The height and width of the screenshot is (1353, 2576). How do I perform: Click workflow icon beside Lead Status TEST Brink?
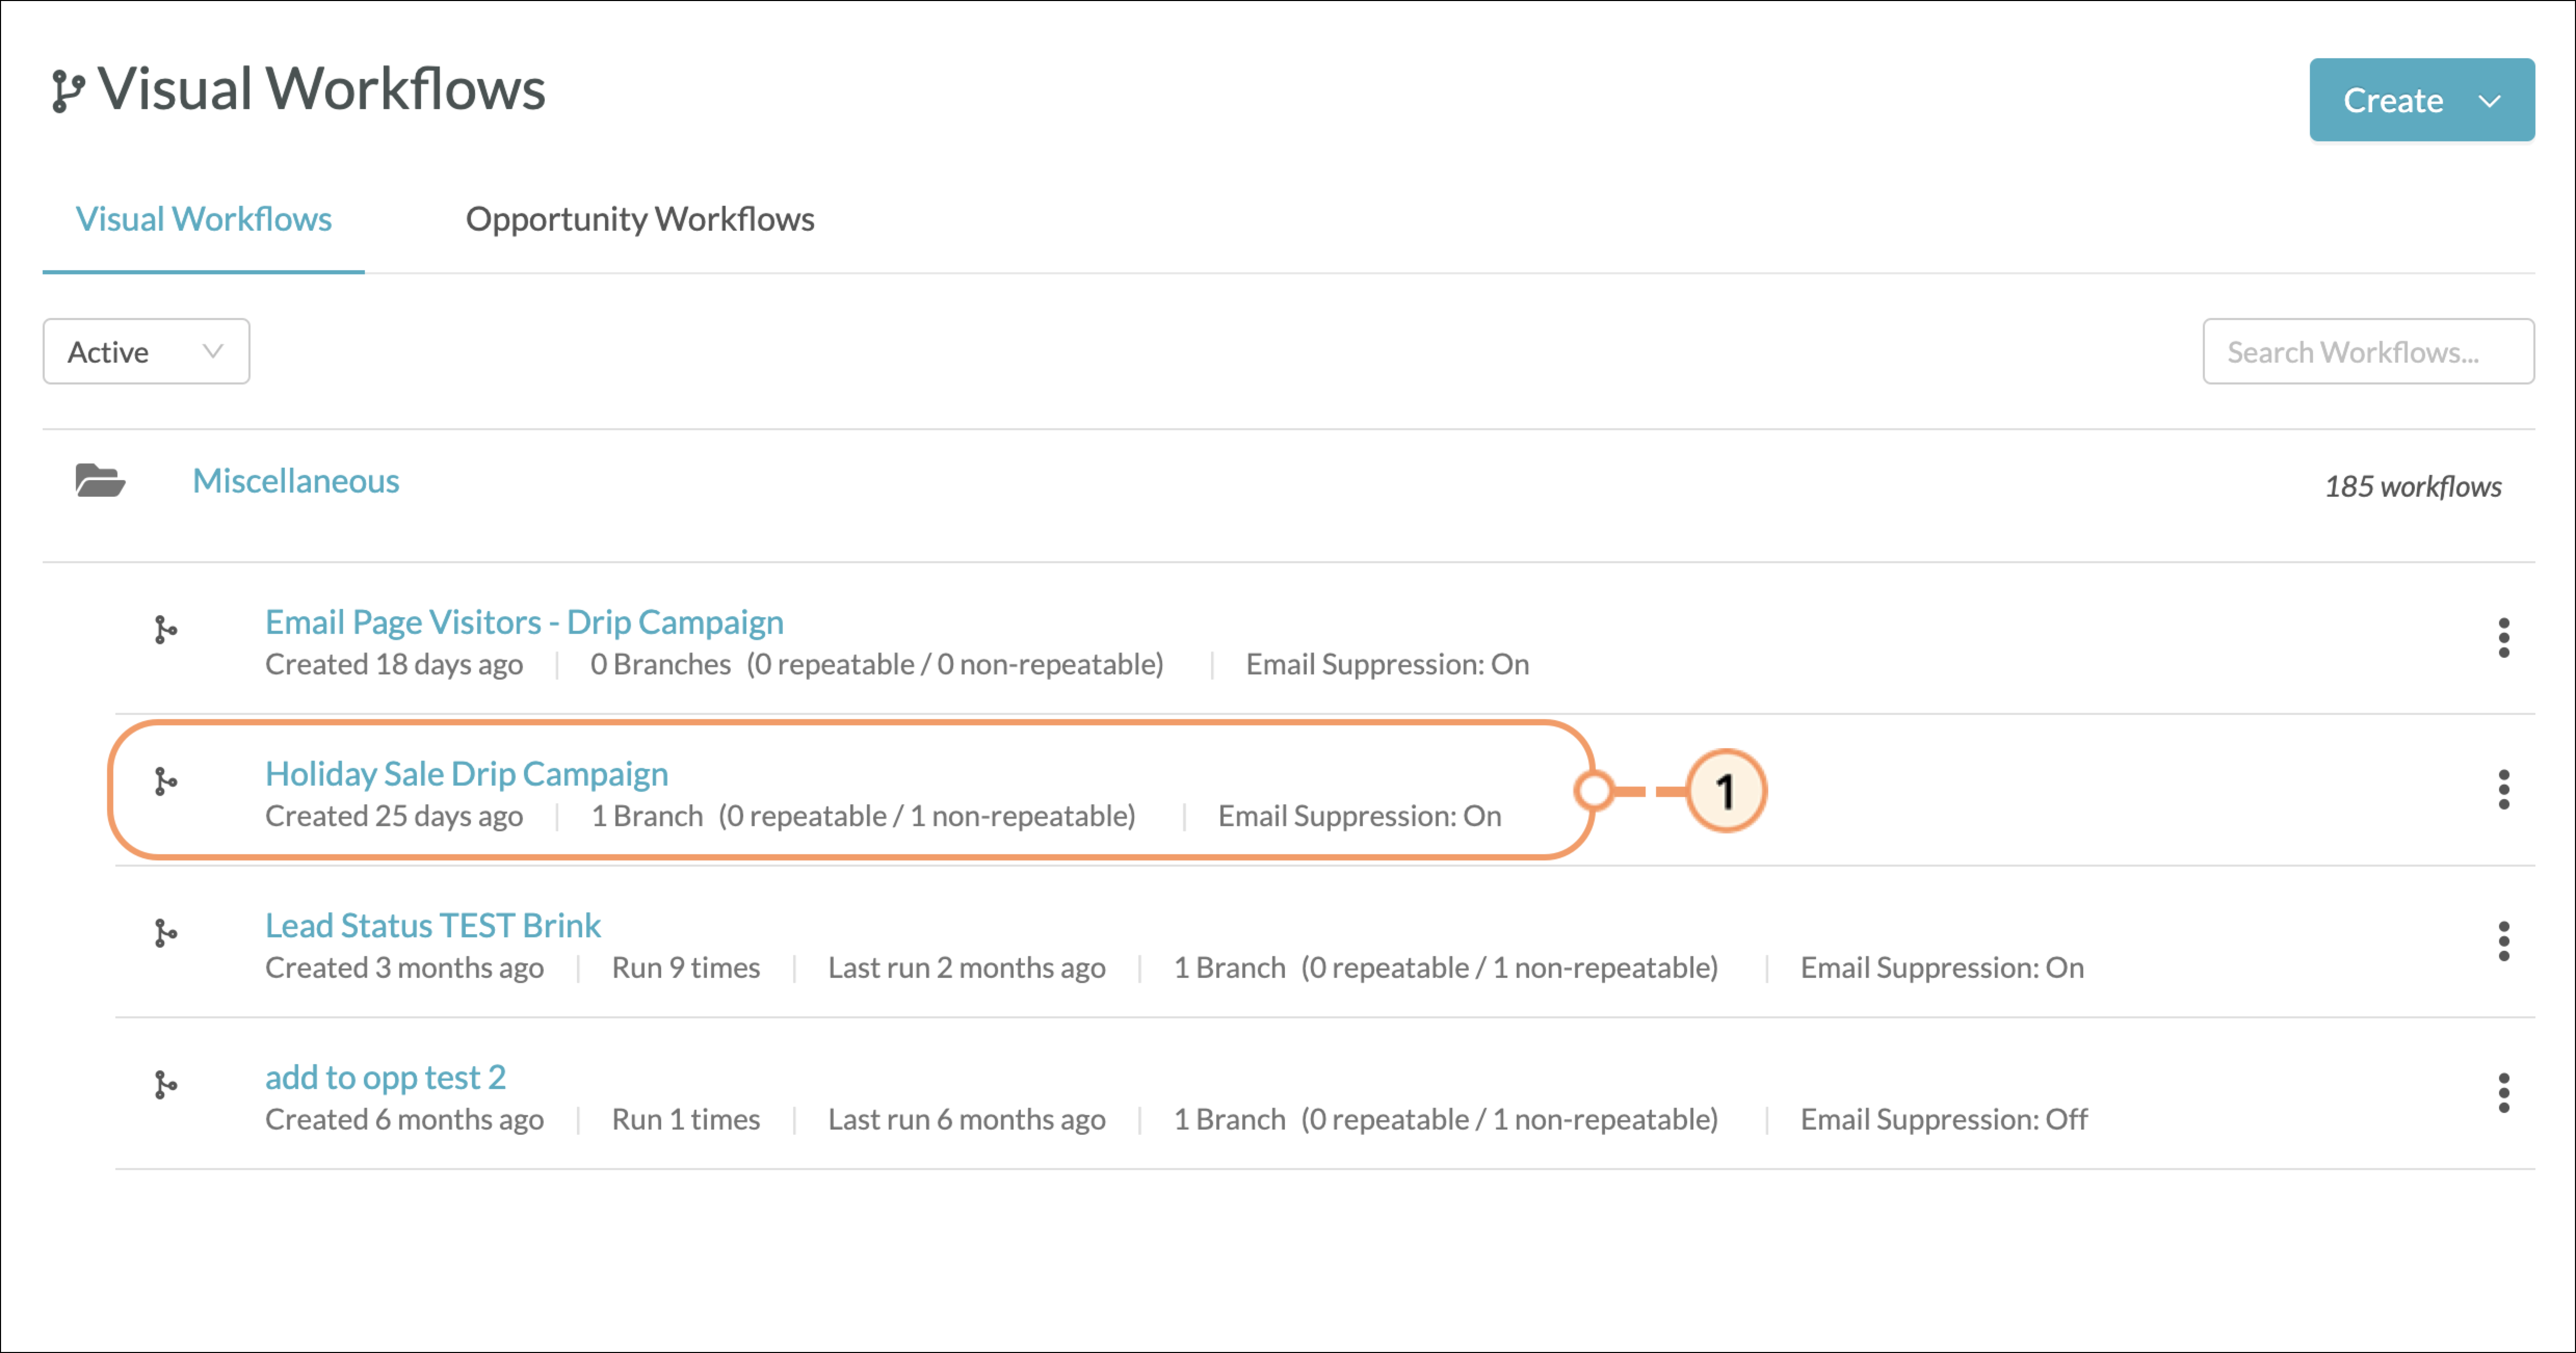(x=166, y=934)
